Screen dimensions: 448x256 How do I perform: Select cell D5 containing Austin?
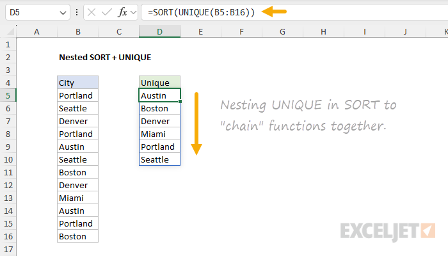(x=160, y=96)
